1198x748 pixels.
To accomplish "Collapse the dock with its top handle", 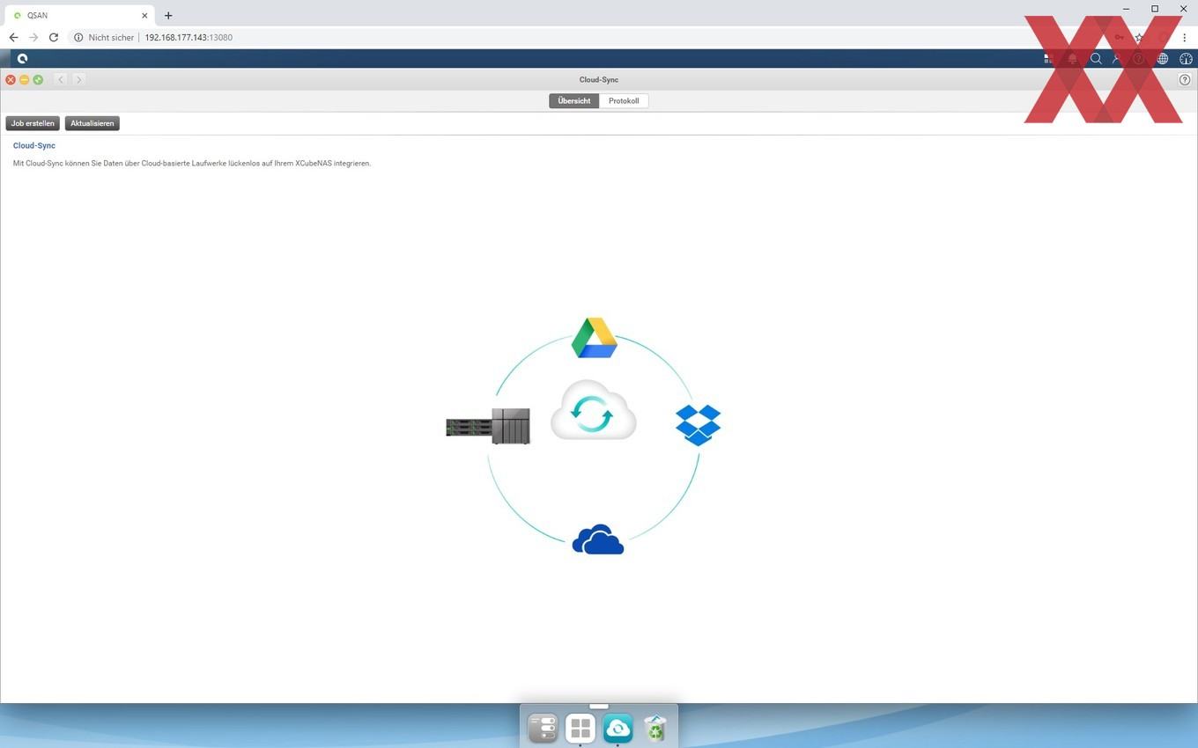I will tap(599, 706).
